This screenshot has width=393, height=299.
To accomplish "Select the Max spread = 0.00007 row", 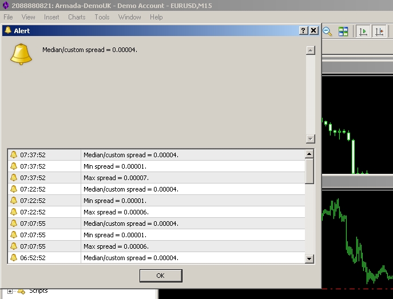I will tap(156, 178).
